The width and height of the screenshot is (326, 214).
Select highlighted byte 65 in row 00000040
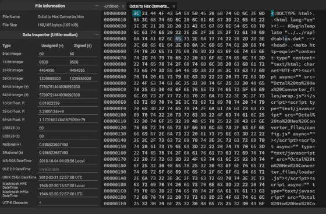[x=178, y=38]
